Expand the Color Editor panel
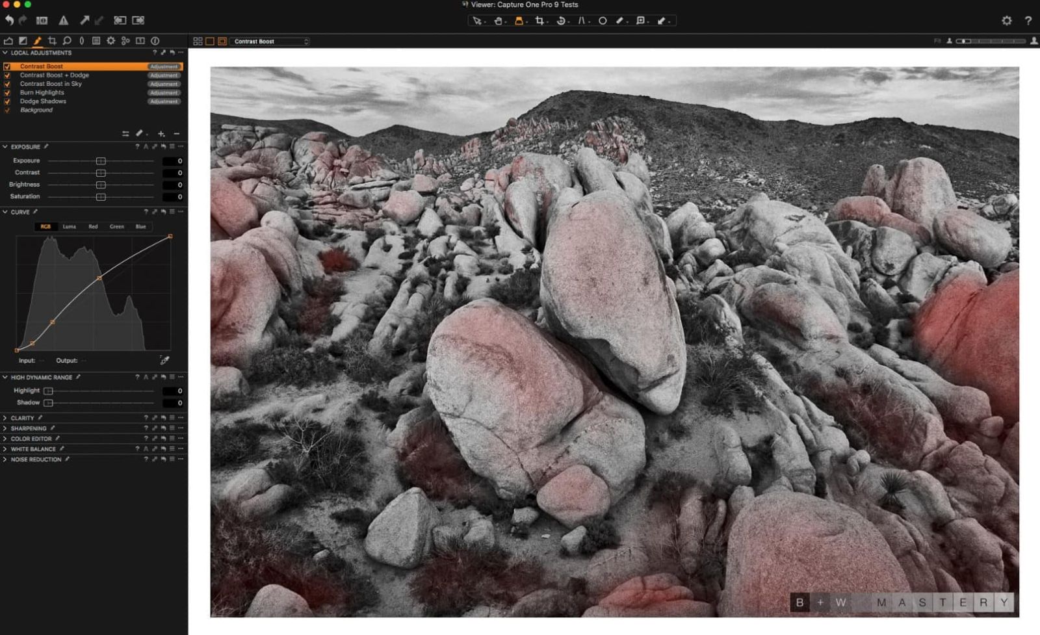This screenshot has width=1040, height=635. pos(5,439)
